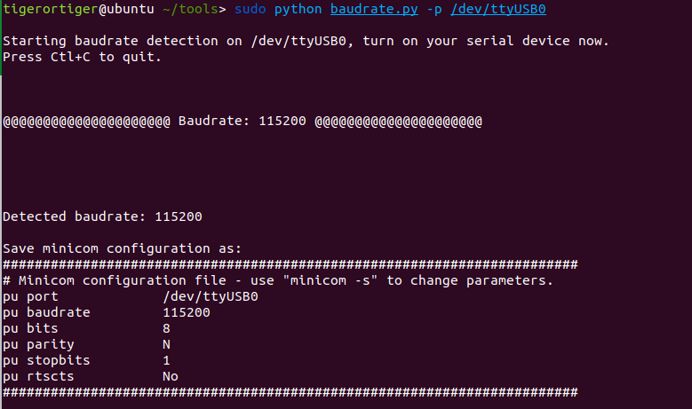Click the 'pu parity' value N

click(x=166, y=344)
